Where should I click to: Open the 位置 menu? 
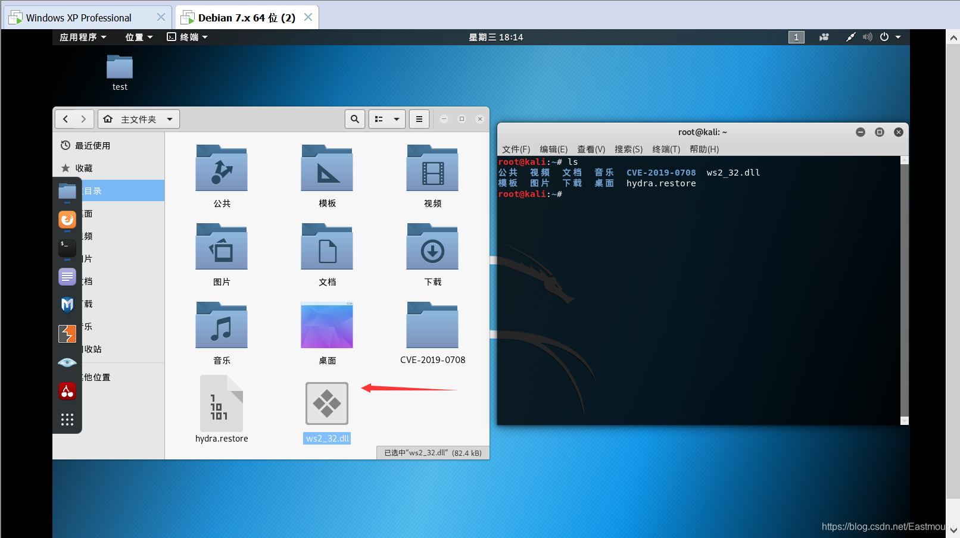tap(139, 37)
